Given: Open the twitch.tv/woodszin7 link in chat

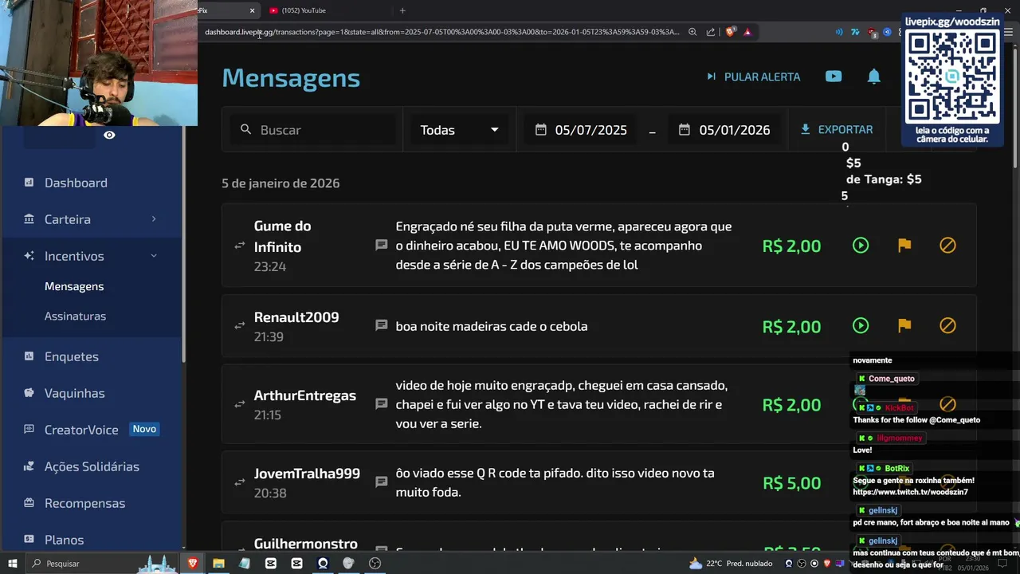Looking at the screenshot, I should point(910,492).
